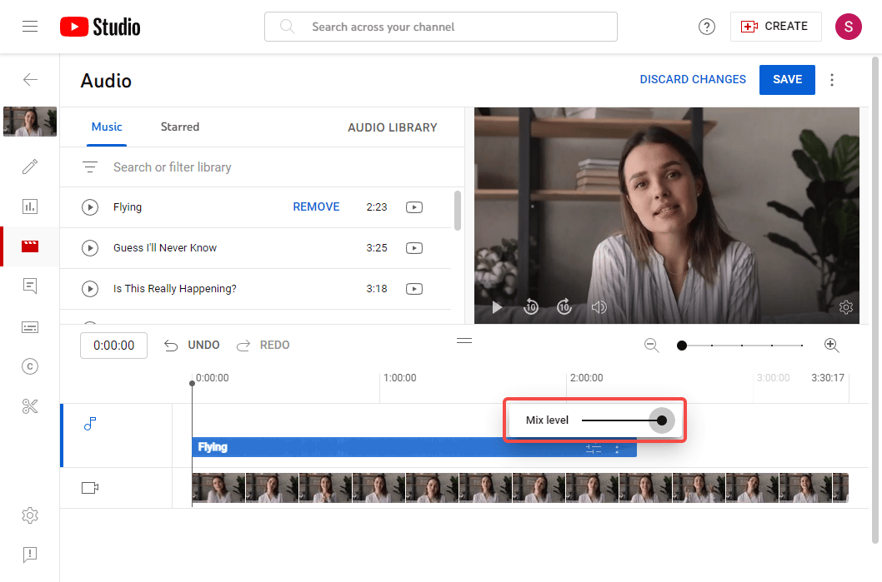Screen dimensions: 882x582
Task: Open the three-dot menu next to Save
Action: 832,79
